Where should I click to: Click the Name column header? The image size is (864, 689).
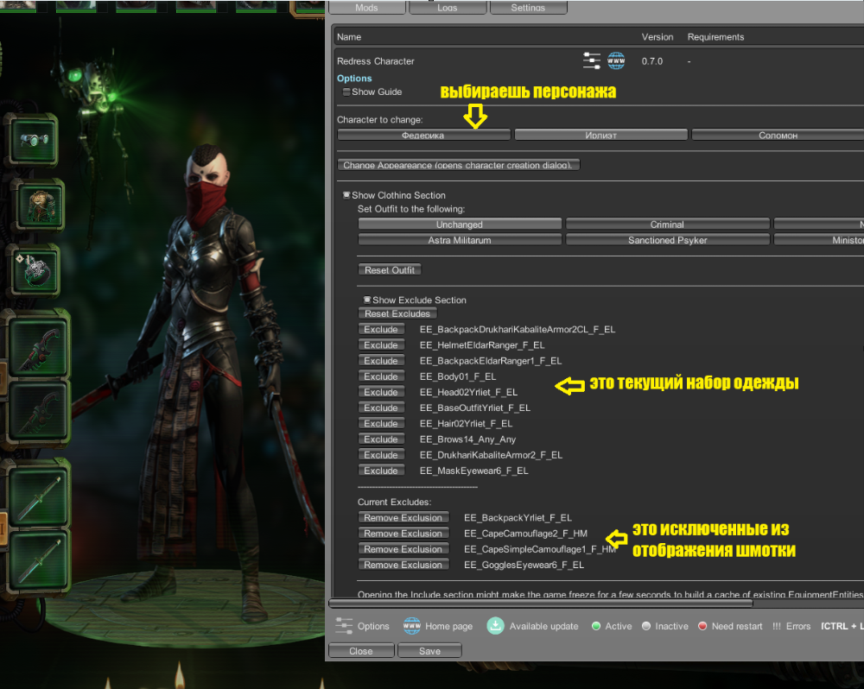pos(349,37)
